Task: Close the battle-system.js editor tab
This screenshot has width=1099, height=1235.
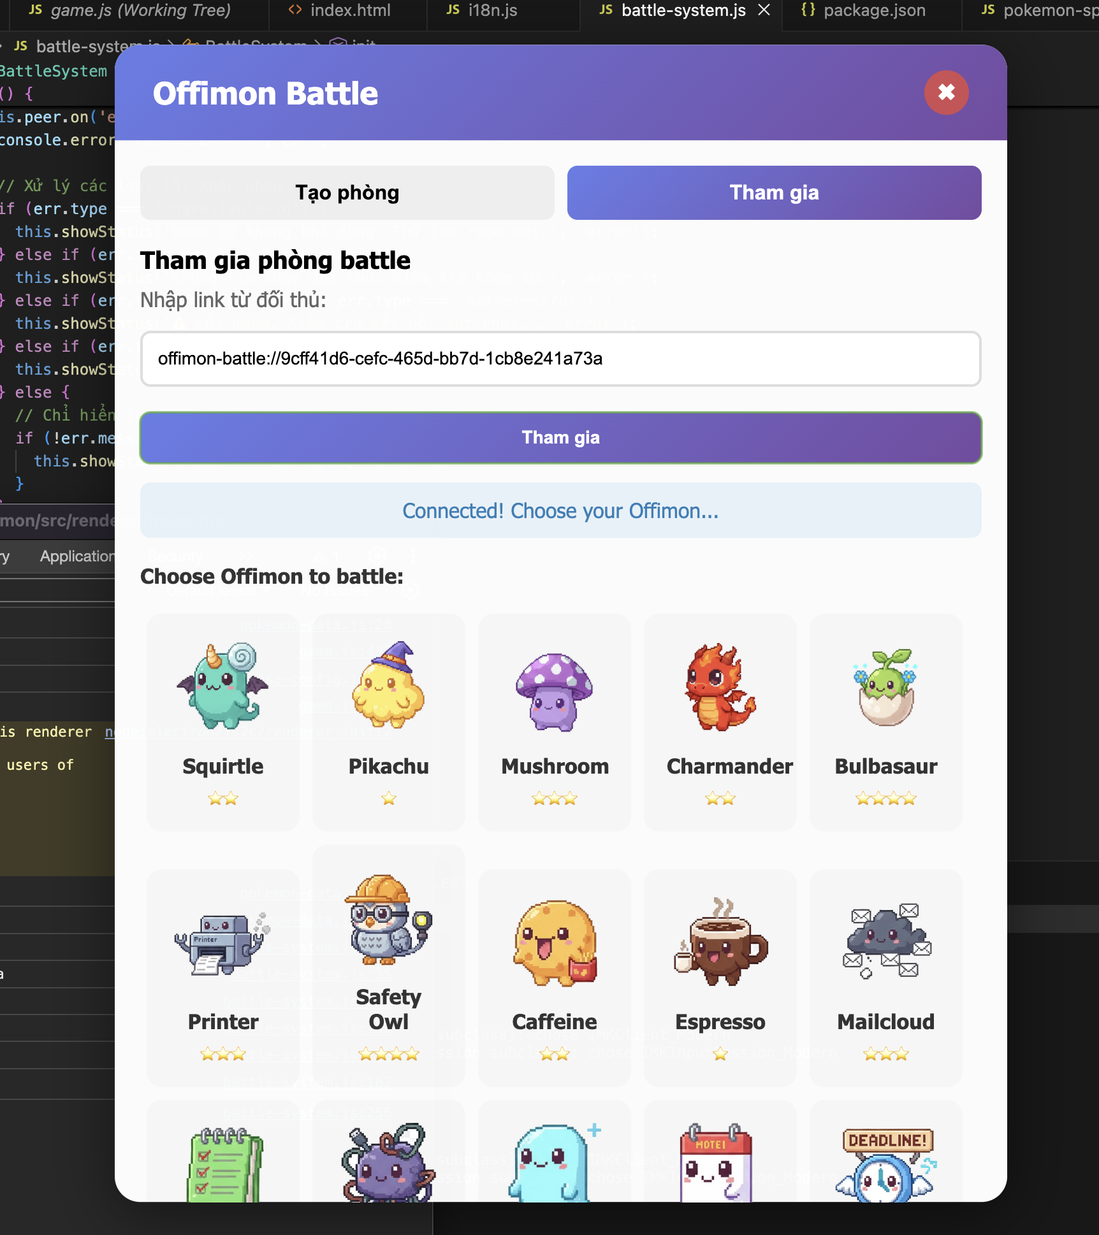Action: coord(764,10)
